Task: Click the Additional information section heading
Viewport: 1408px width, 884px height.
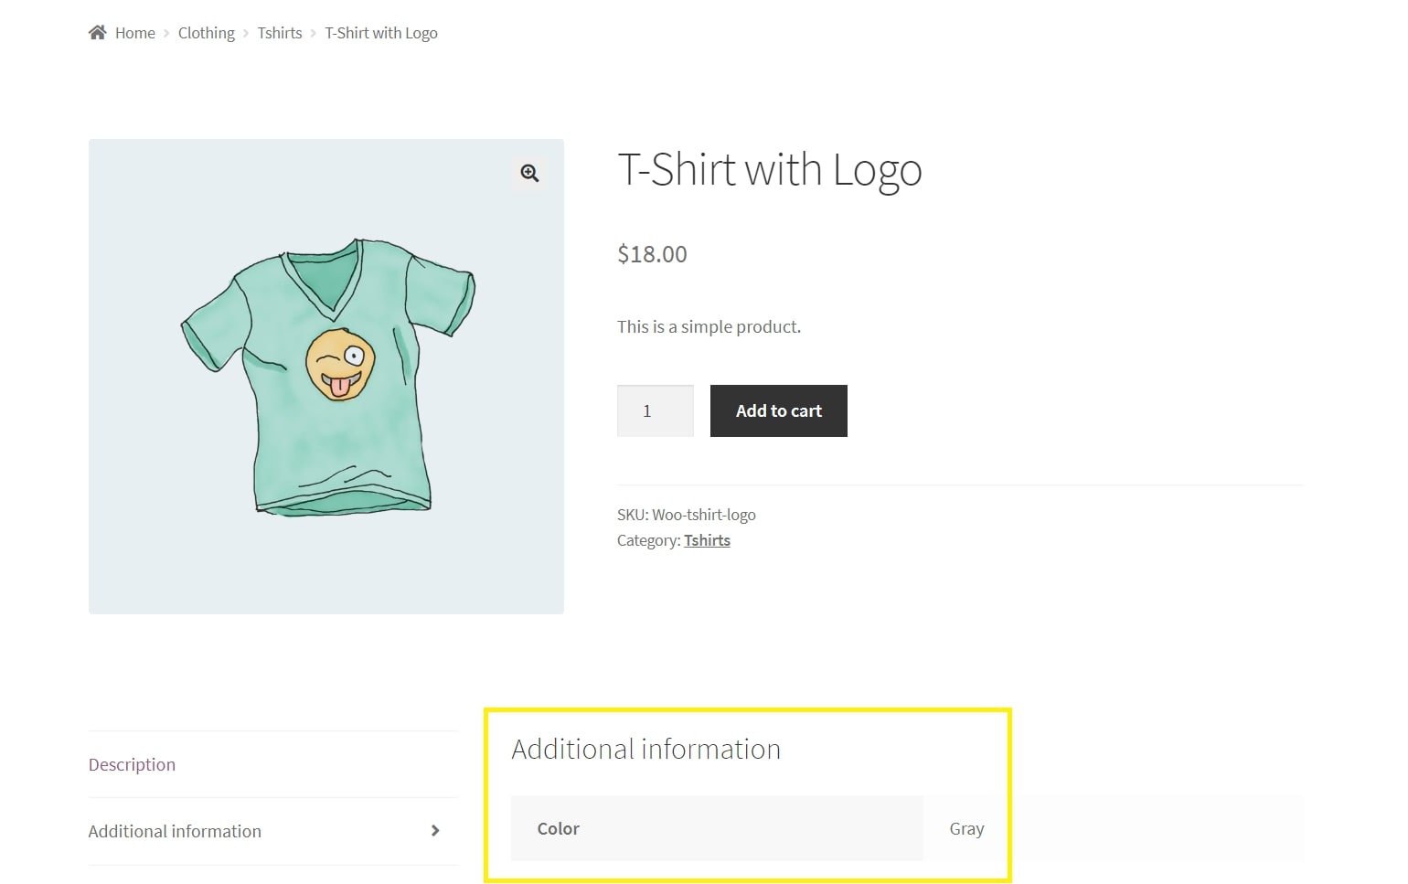Action: (646, 748)
